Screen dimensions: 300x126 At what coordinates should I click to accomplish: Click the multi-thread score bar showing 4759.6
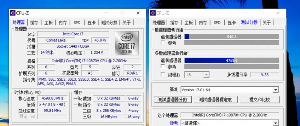coord(232,60)
